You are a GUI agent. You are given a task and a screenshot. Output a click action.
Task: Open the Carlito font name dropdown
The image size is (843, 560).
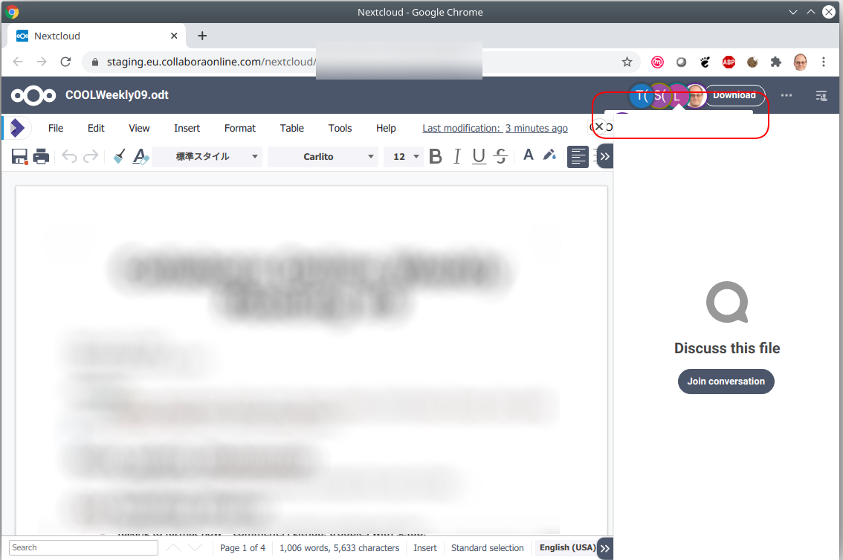coord(323,156)
